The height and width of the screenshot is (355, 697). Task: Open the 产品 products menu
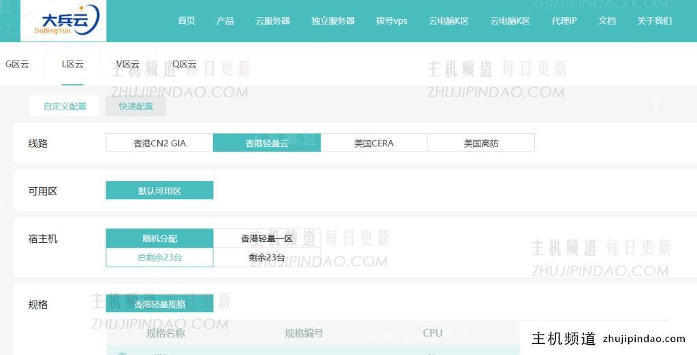[x=225, y=20]
